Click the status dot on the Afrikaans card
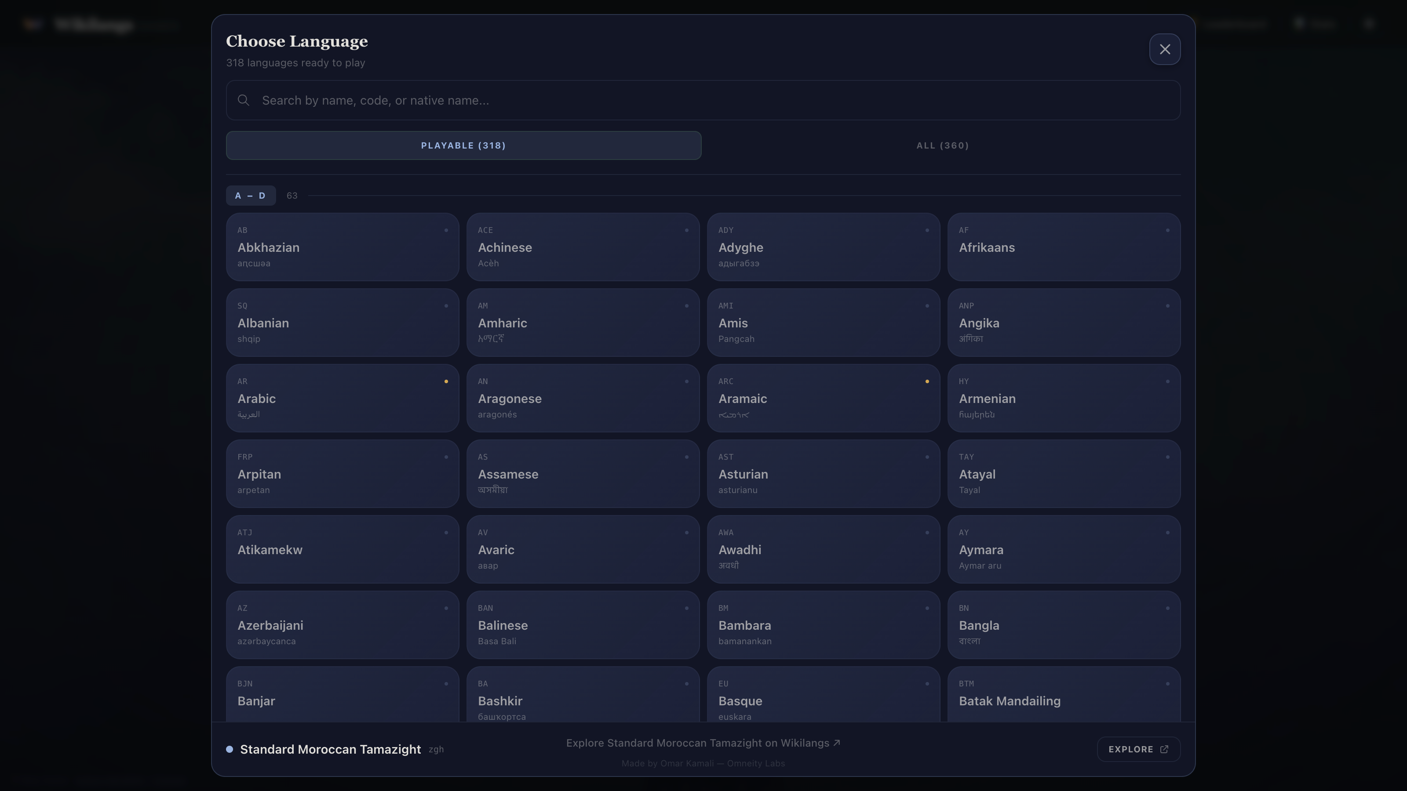 pos(1167,230)
